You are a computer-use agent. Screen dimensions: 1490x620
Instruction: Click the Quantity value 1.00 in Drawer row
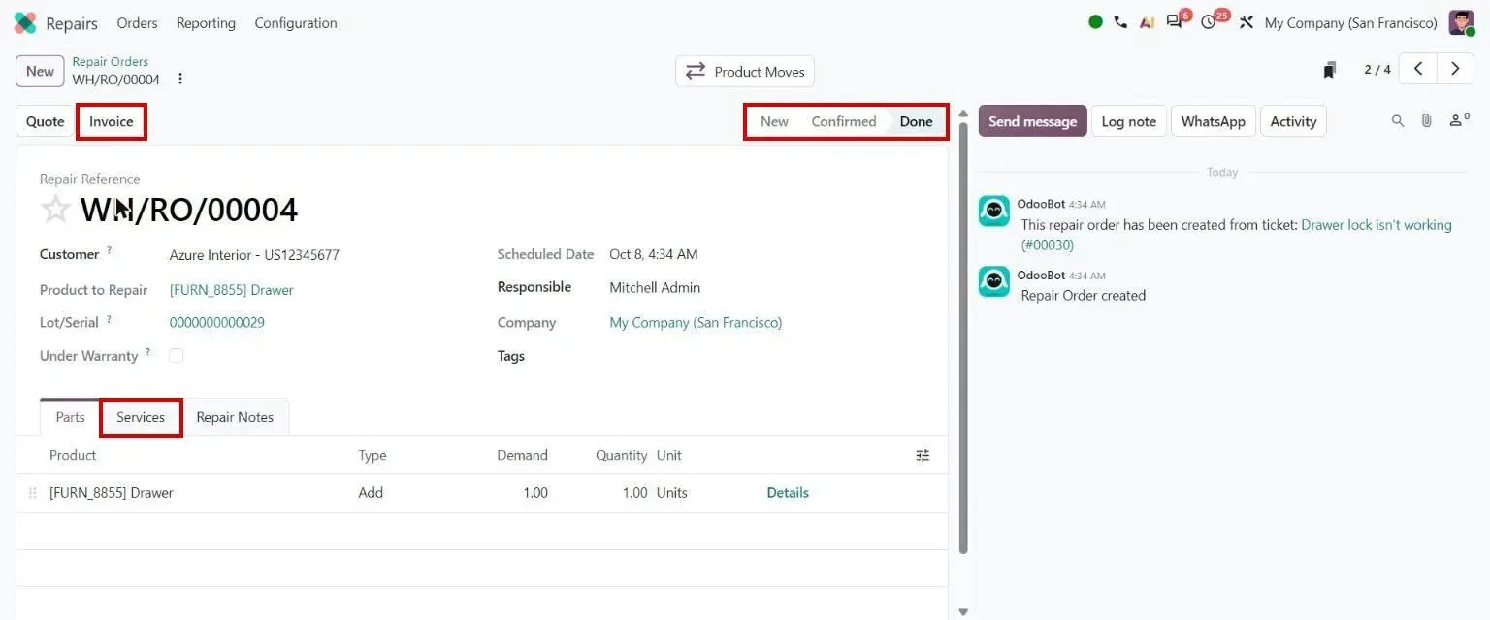point(635,493)
